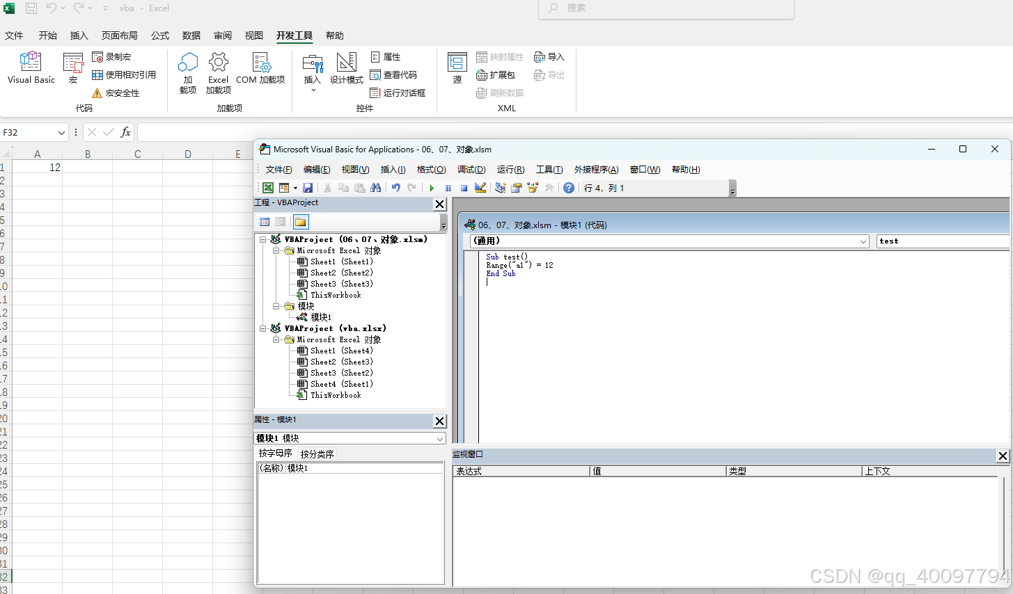Open Insert UserForm dropdown arrow in VBA toolbar
Screen dimensions: 1013x594
[x=295, y=188]
